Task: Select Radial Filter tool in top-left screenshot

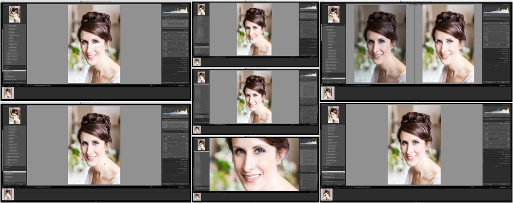Action: tap(174, 19)
